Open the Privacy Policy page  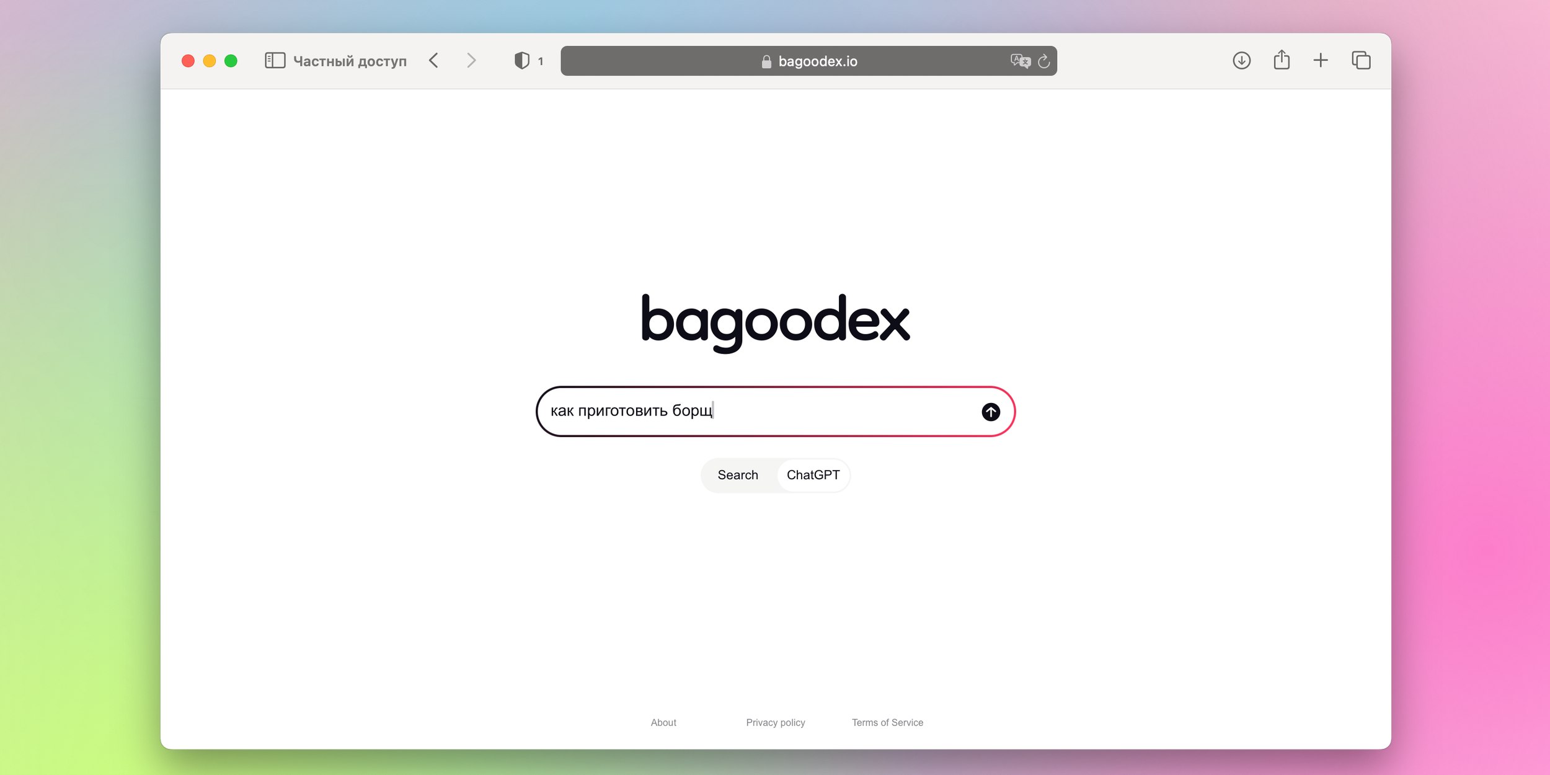click(774, 722)
